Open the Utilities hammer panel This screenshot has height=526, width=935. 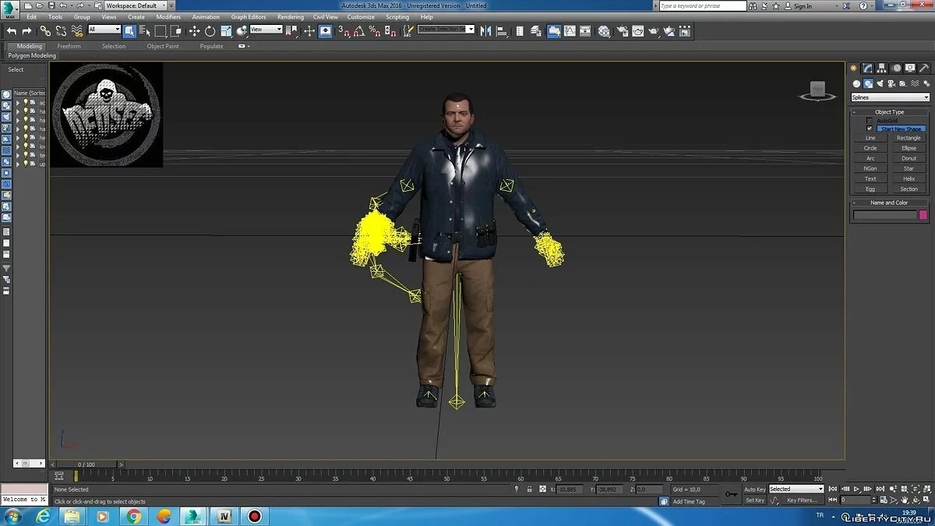pyautogui.click(x=923, y=69)
